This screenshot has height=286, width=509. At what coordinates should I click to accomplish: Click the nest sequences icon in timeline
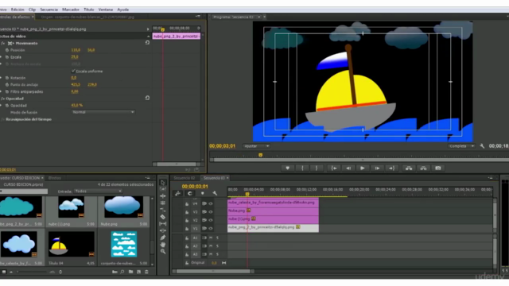[x=177, y=193]
